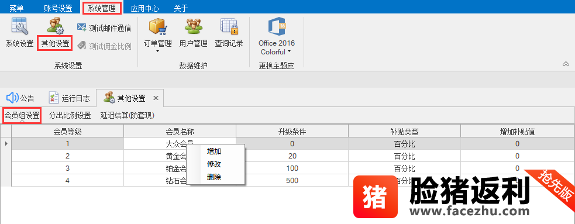Select member level cell 2
Viewport: 575px width, 224px height.
[67, 156]
